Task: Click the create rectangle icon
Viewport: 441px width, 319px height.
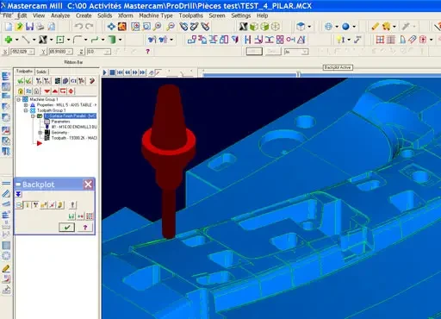Action: pos(60,40)
